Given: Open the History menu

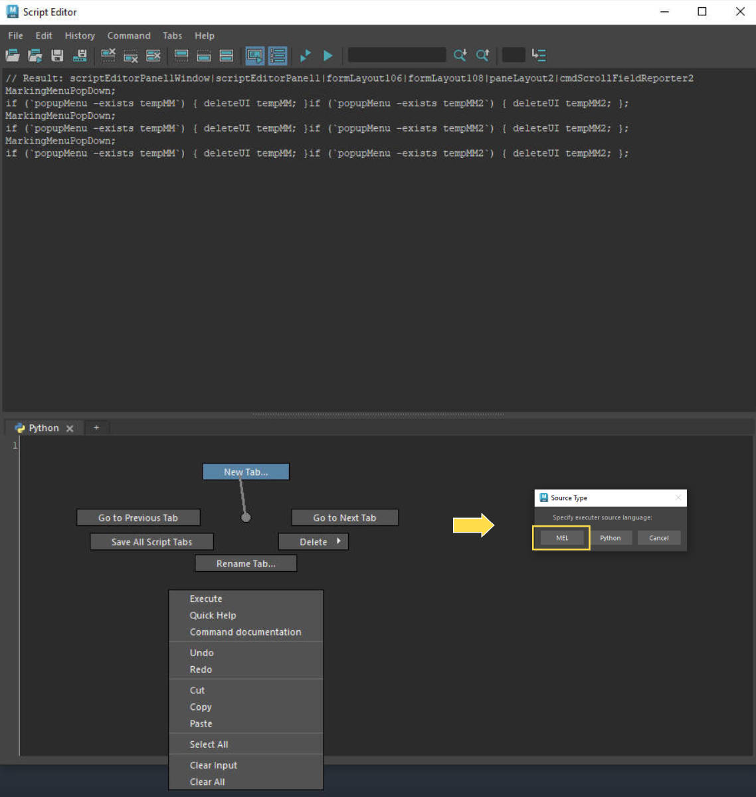Looking at the screenshot, I should coord(80,36).
